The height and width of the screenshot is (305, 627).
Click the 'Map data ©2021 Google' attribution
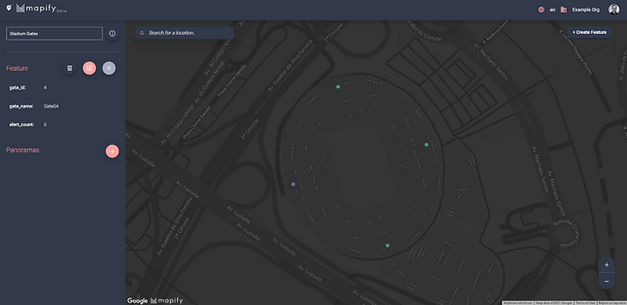pyautogui.click(x=554, y=303)
